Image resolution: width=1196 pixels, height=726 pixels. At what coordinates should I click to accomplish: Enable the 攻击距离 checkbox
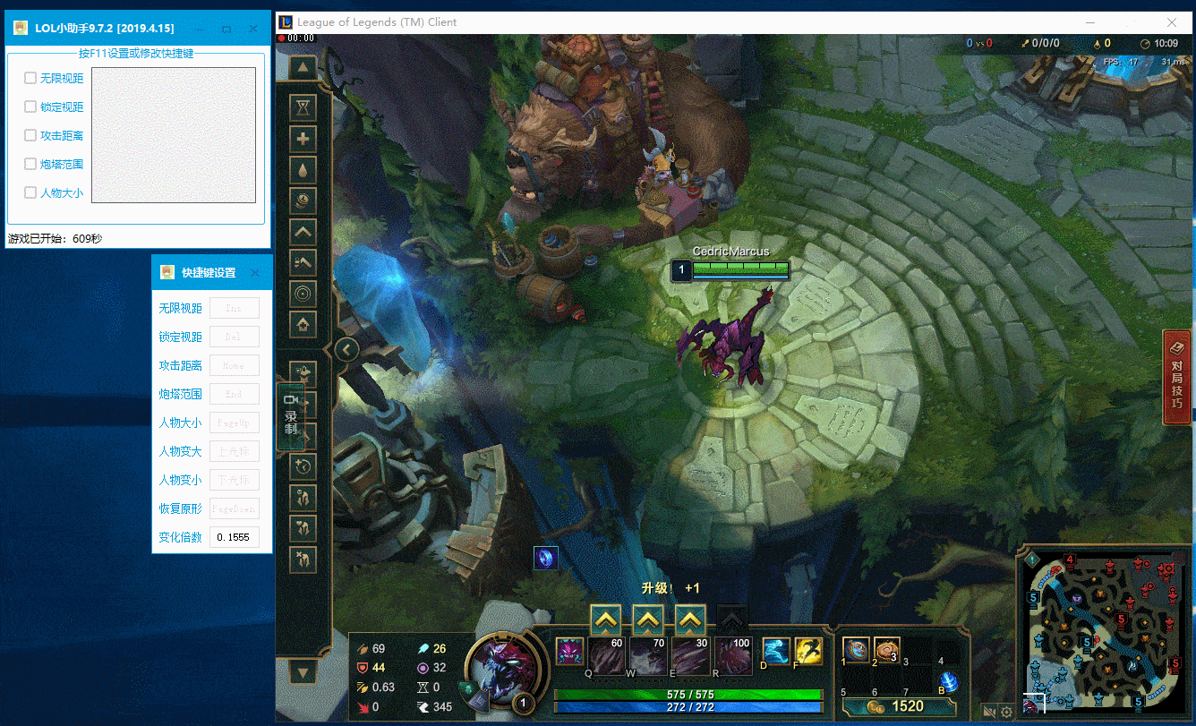[x=30, y=136]
